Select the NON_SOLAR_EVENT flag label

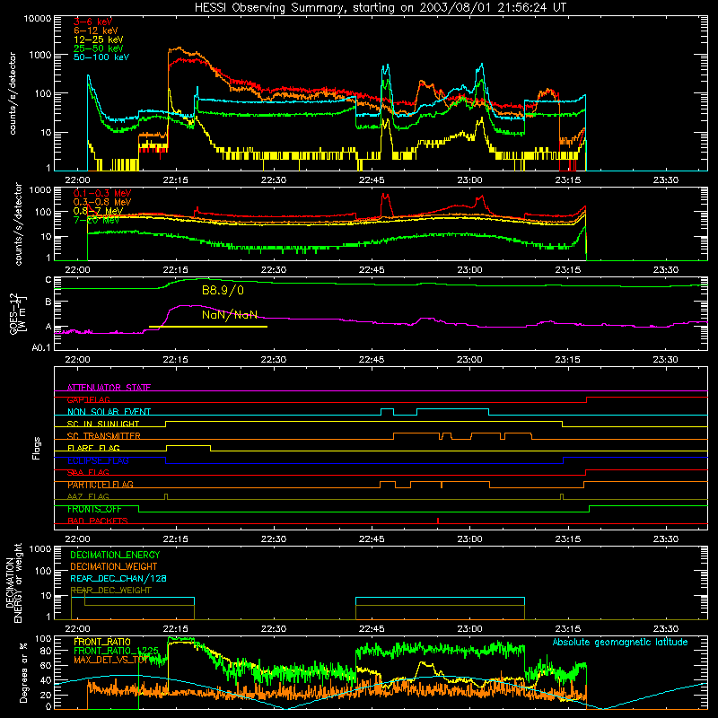[x=109, y=412]
